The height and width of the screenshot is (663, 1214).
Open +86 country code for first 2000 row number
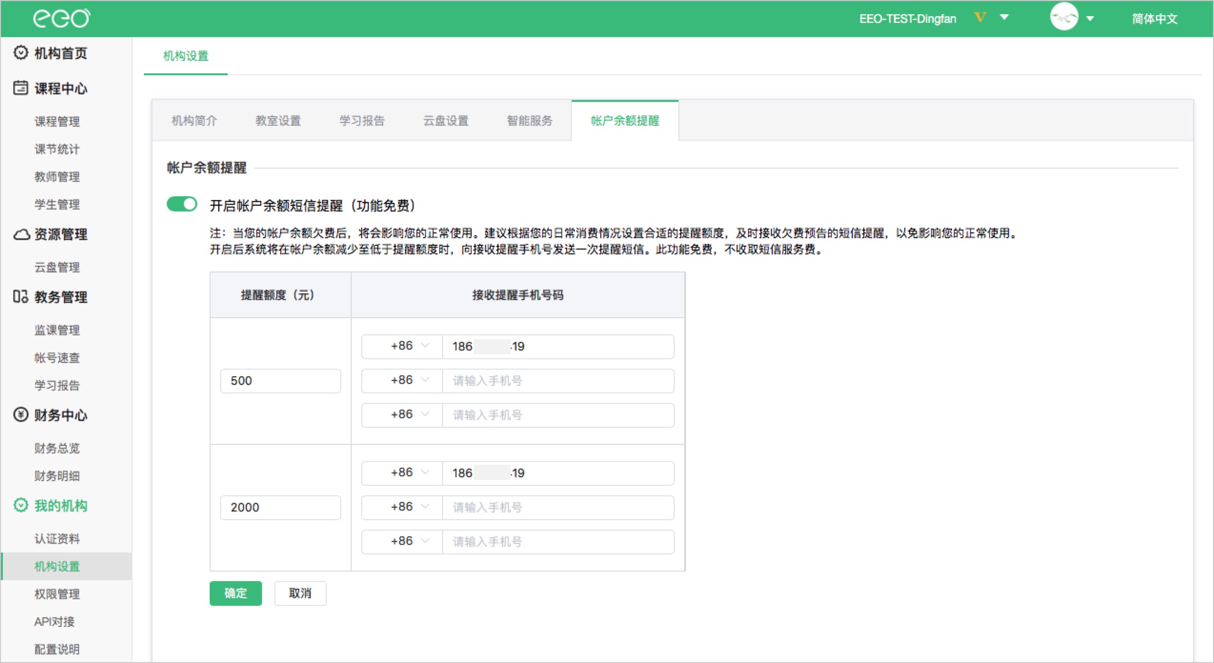[x=402, y=473]
